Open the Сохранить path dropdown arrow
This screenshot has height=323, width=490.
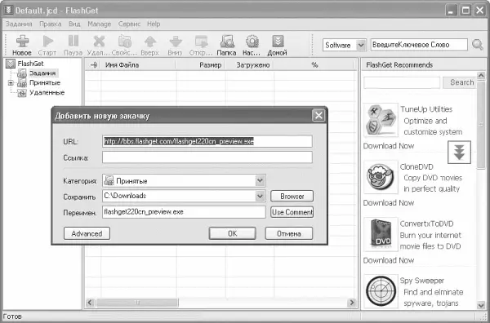260,196
